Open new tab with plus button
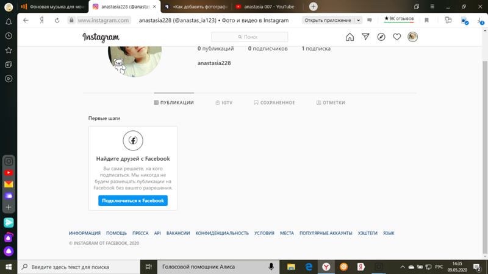The width and height of the screenshot is (488, 274). pos(314,7)
